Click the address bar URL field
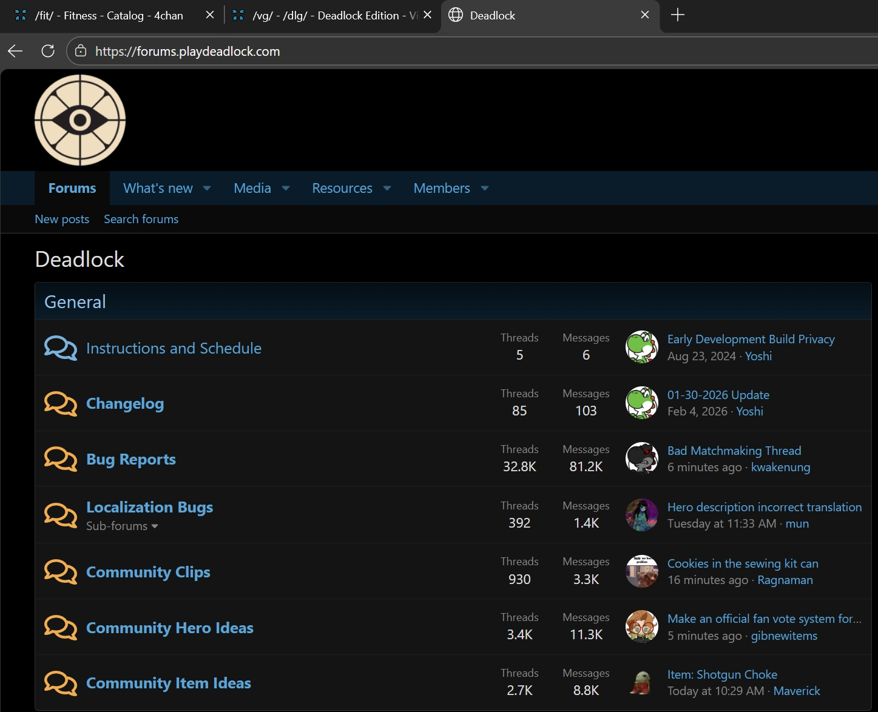Viewport: 878px width, 712px height. coord(473,51)
